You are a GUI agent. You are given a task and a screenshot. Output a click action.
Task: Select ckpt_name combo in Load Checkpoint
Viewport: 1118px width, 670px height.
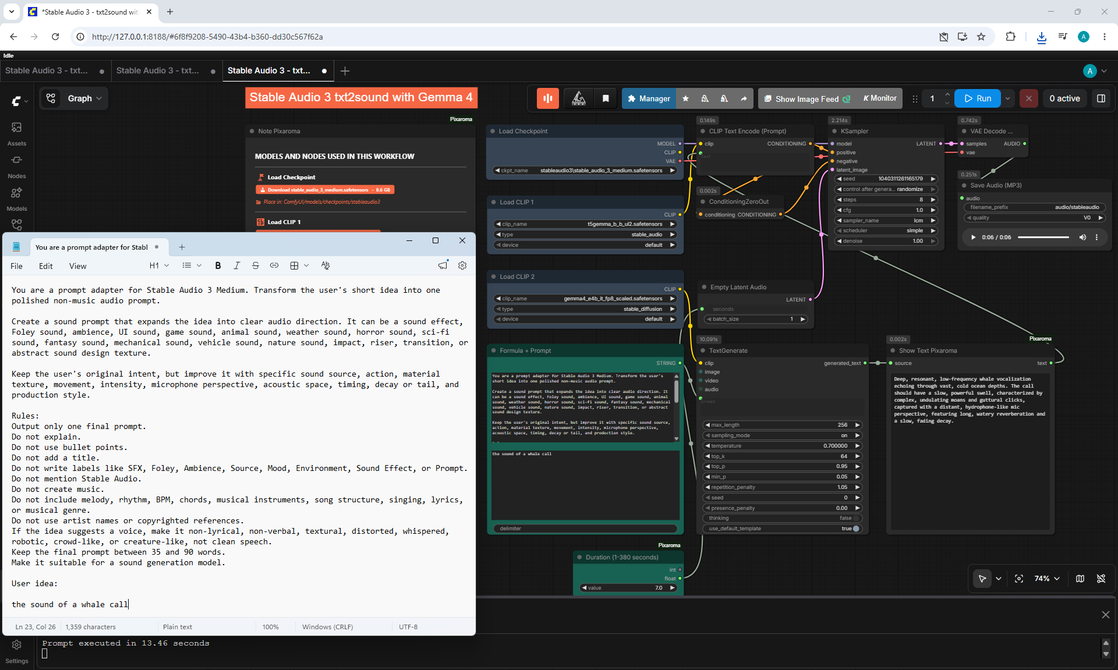[x=585, y=171]
